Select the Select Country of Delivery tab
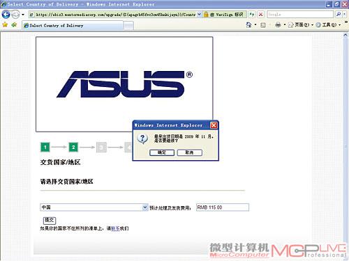 73,26
